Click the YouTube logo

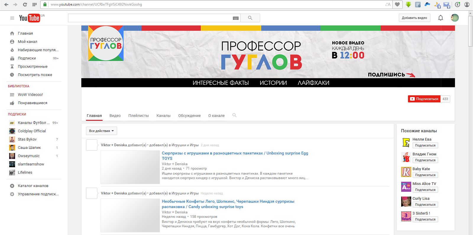30,18
